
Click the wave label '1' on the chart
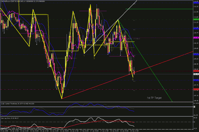click(84, 56)
